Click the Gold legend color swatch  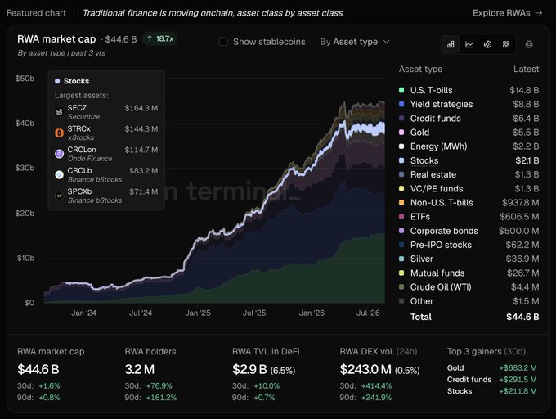coord(401,133)
